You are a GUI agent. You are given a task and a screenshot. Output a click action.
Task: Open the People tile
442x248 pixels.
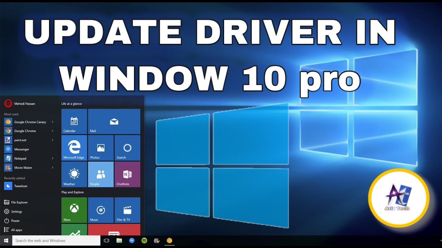click(101, 174)
